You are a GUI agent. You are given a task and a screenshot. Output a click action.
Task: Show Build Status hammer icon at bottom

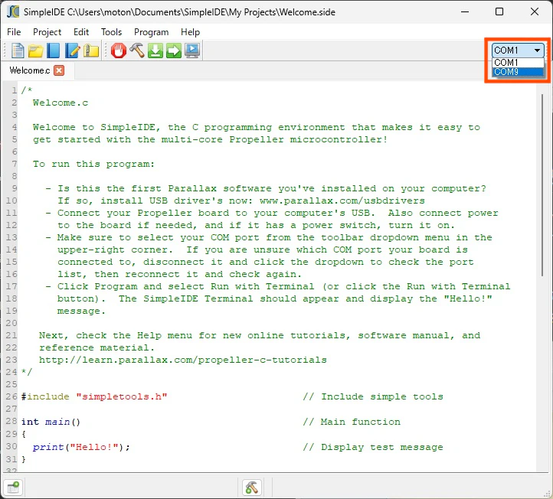[252, 488]
